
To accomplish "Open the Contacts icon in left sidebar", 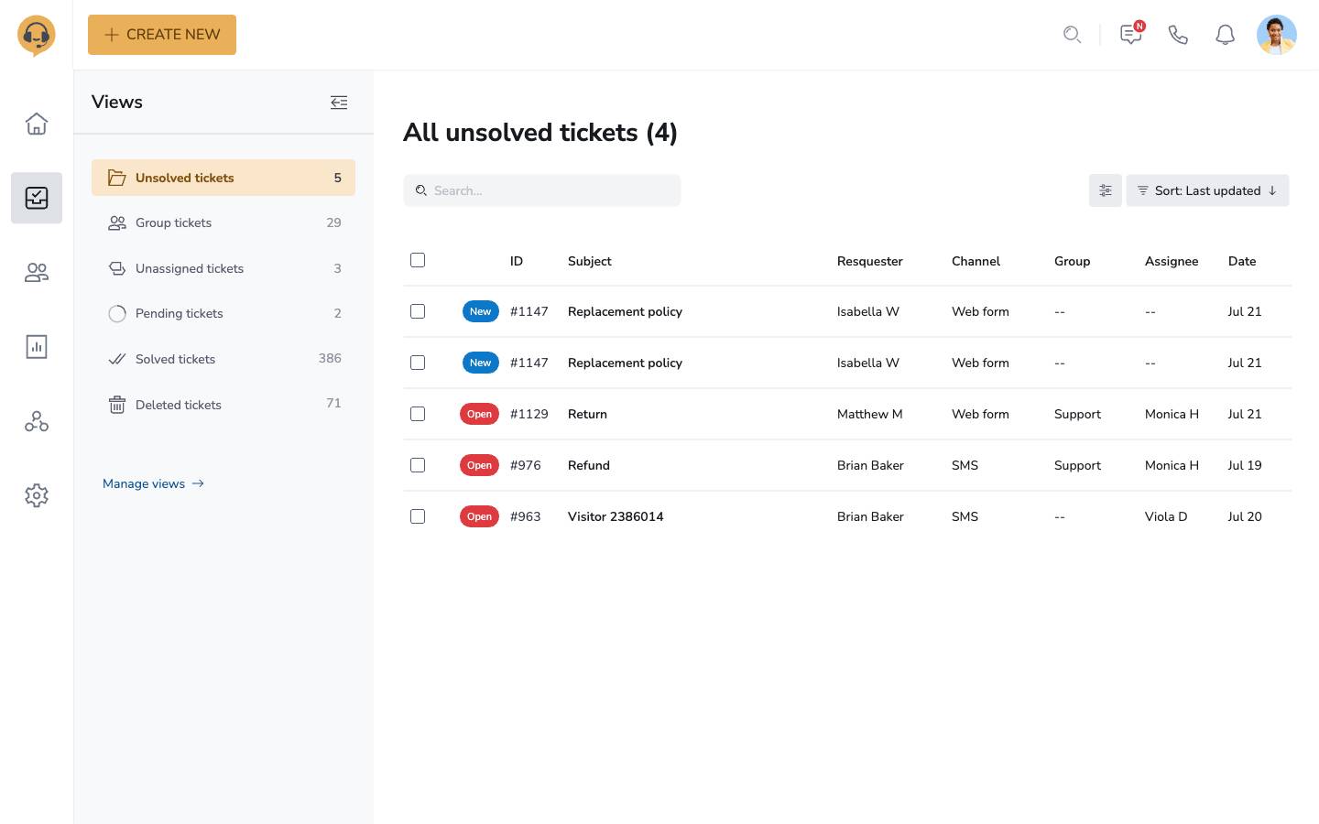I will coord(37,272).
